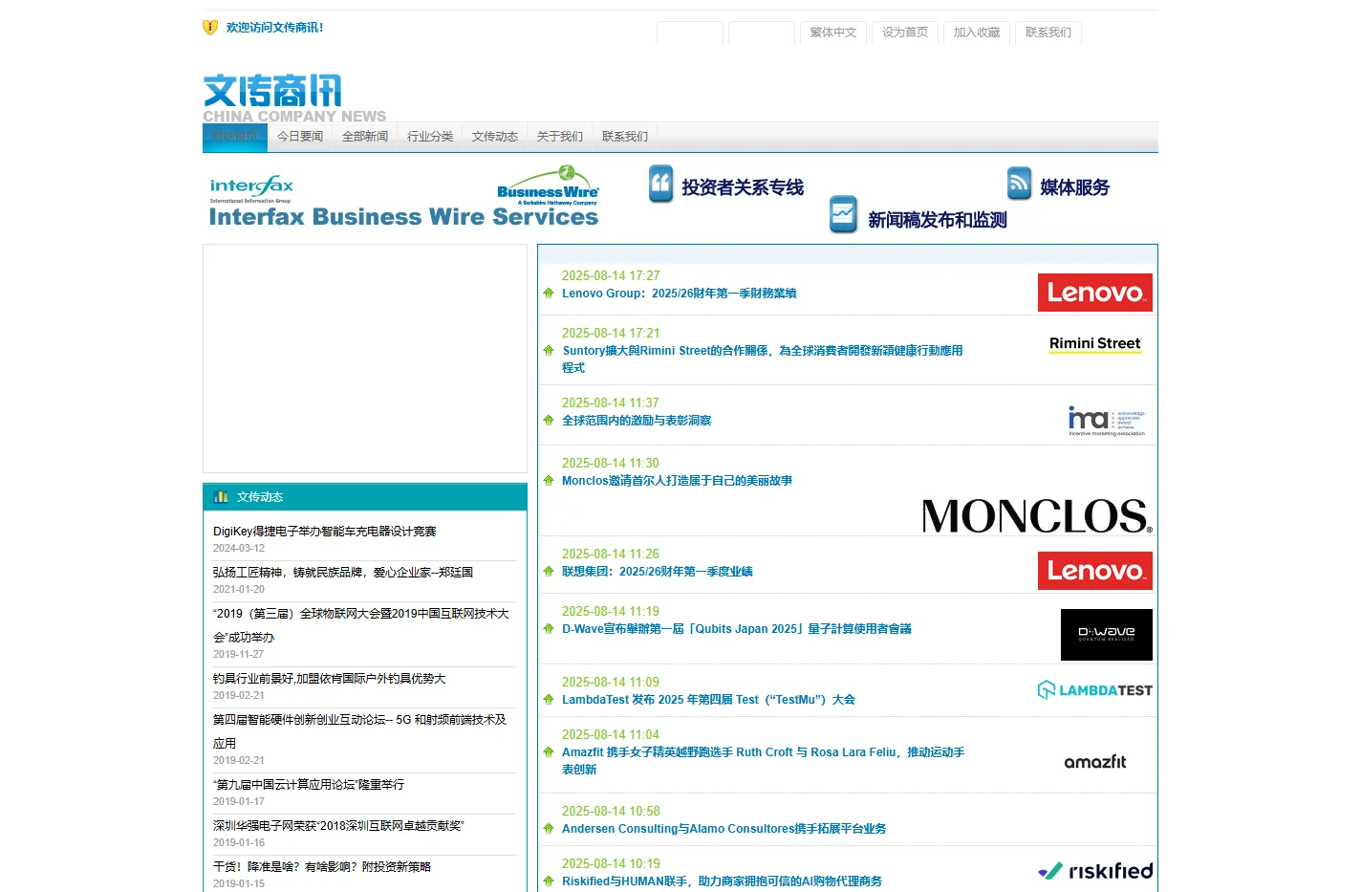Click green arrow beside Amazfit headline
This screenshot has height=892, width=1361.
(x=549, y=752)
